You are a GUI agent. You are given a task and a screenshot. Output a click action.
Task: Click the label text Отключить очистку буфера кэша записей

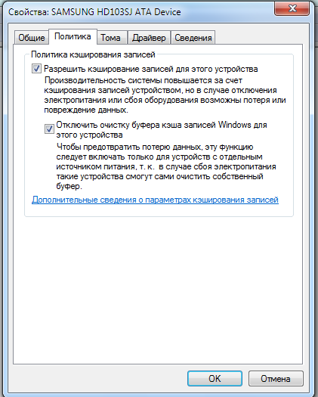136,125
